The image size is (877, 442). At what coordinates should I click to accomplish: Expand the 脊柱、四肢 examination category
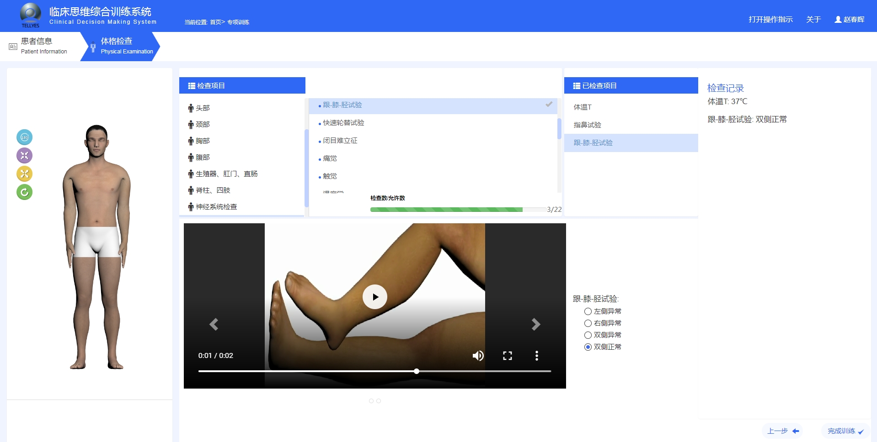[209, 190]
